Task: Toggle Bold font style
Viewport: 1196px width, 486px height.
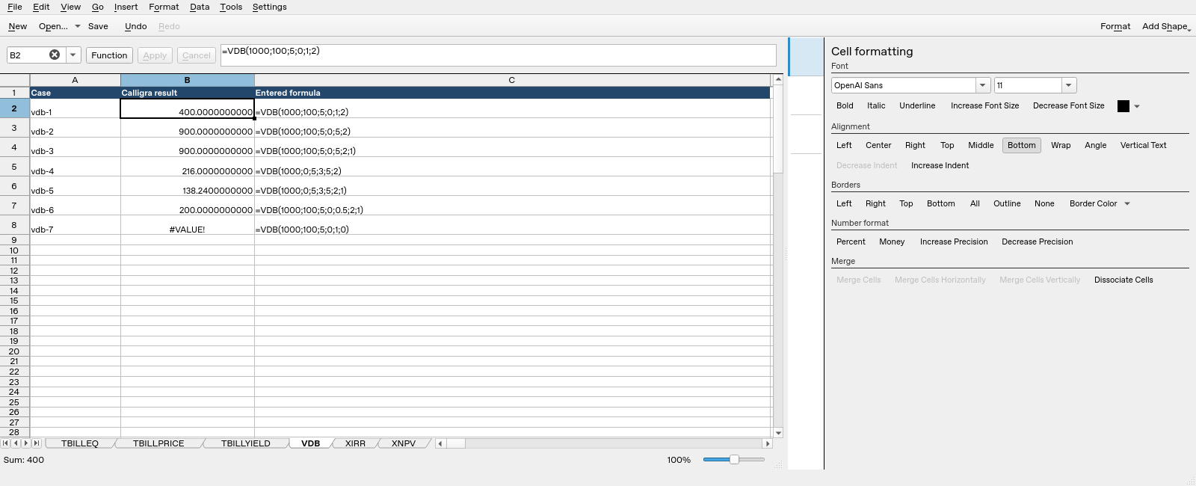Action: (x=845, y=105)
